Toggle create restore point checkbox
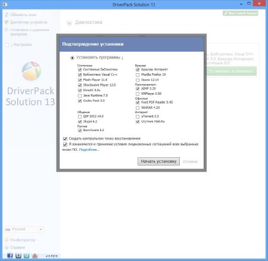Screen dimensions: 268x261 click(65, 139)
